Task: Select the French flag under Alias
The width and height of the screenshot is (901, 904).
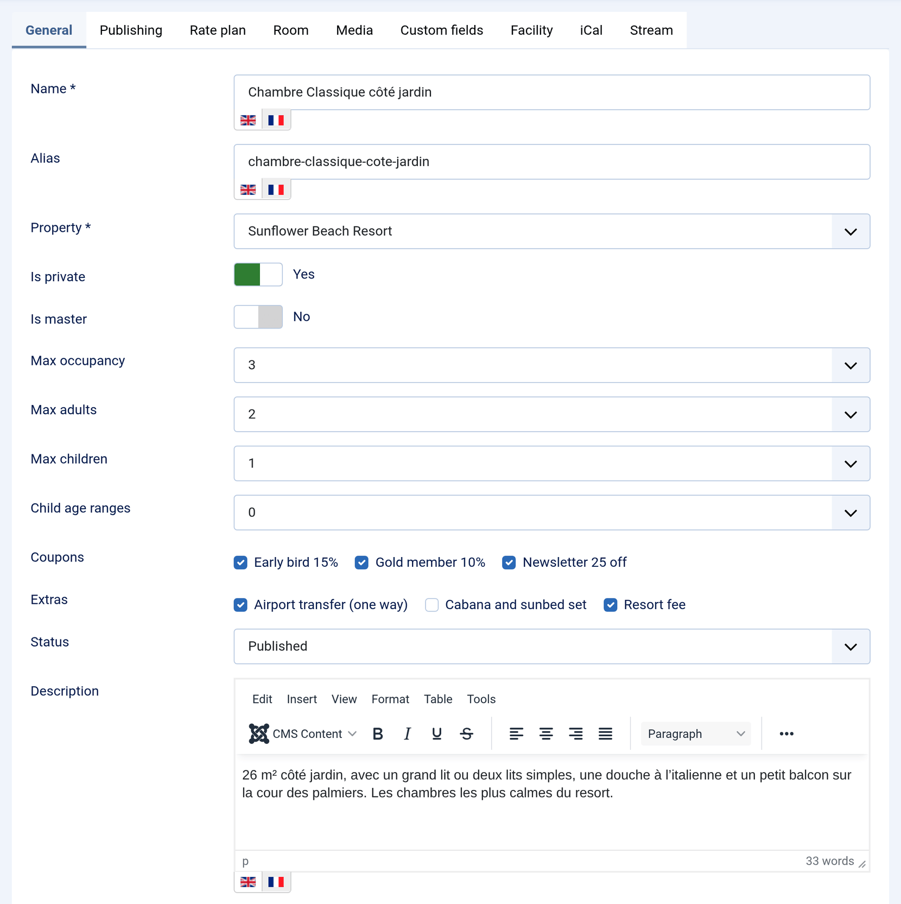Action: [276, 189]
